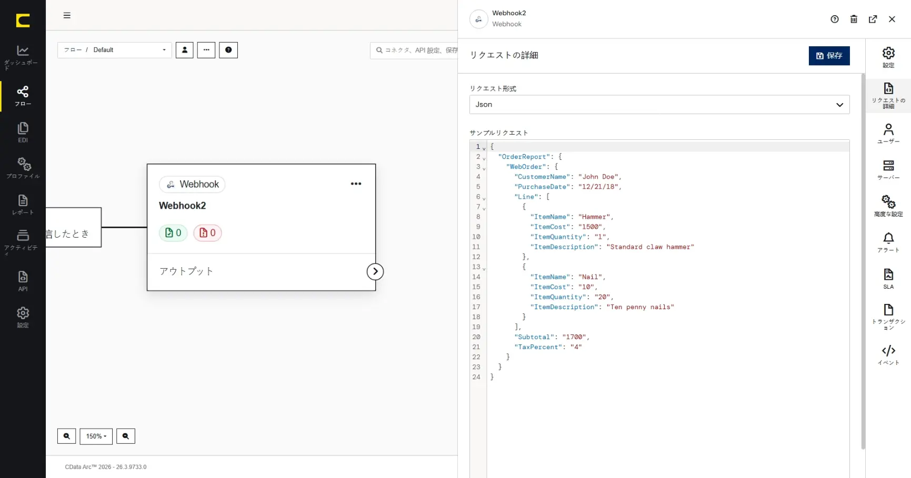Select the Webhook2 connector title

[x=182, y=206]
